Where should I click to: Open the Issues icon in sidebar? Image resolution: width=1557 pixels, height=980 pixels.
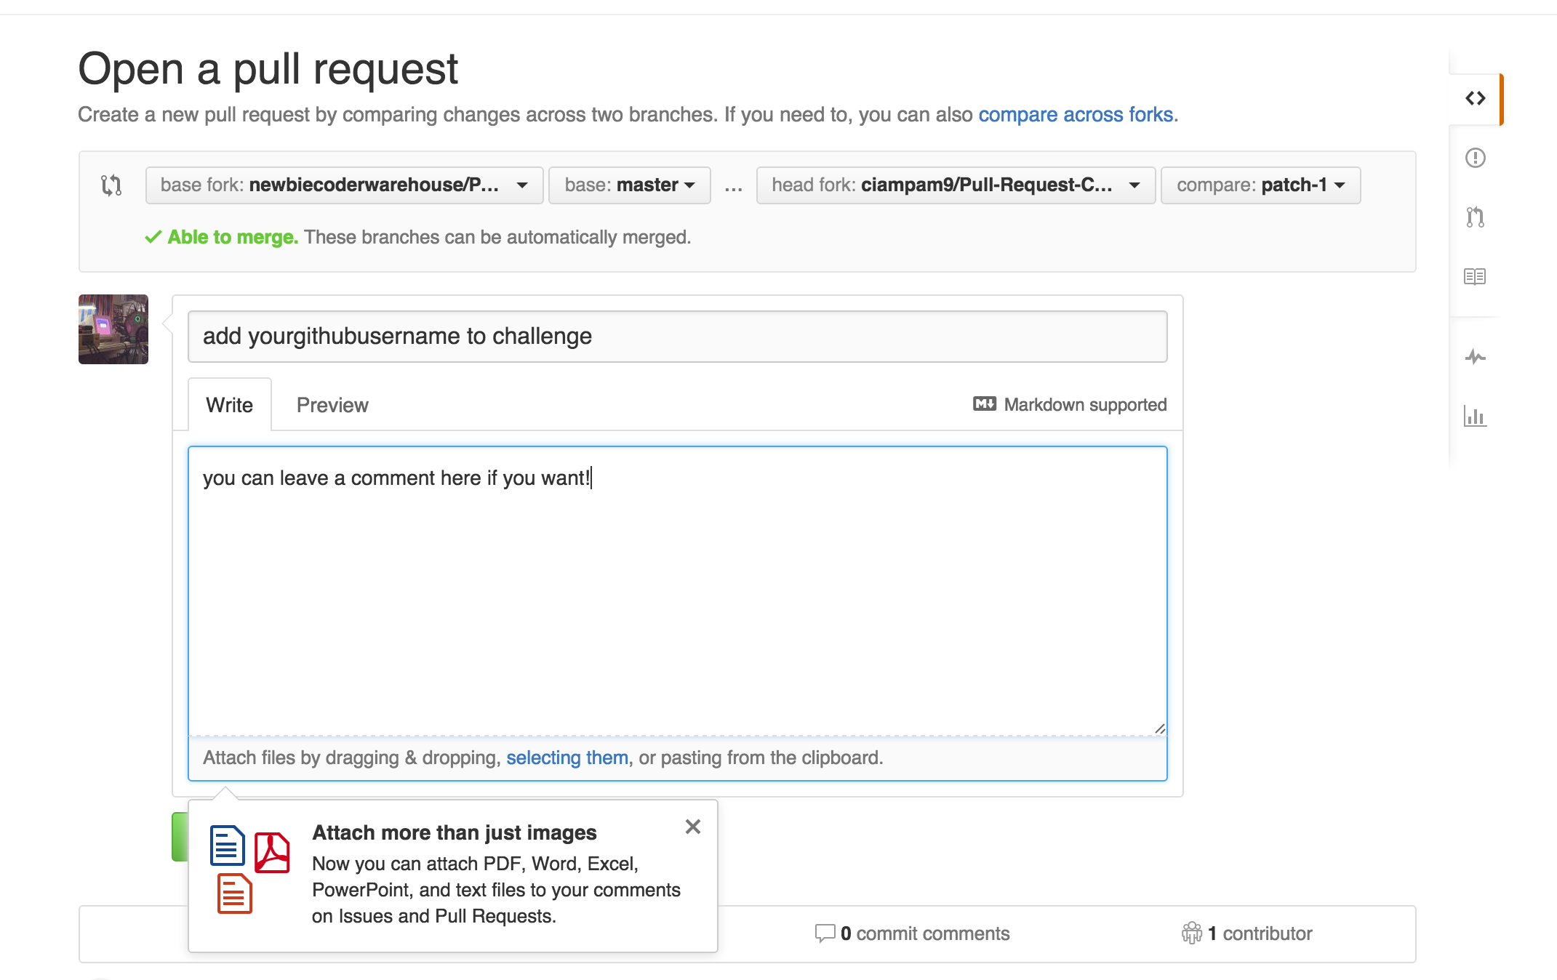tap(1475, 158)
